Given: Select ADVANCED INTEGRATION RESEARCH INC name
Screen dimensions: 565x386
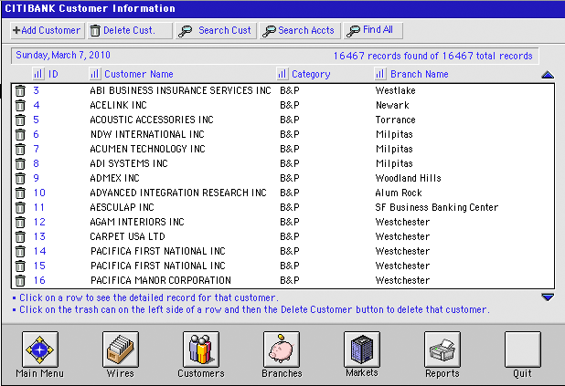Looking at the screenshot, I should pyautogui.click(x=178, y=193).
